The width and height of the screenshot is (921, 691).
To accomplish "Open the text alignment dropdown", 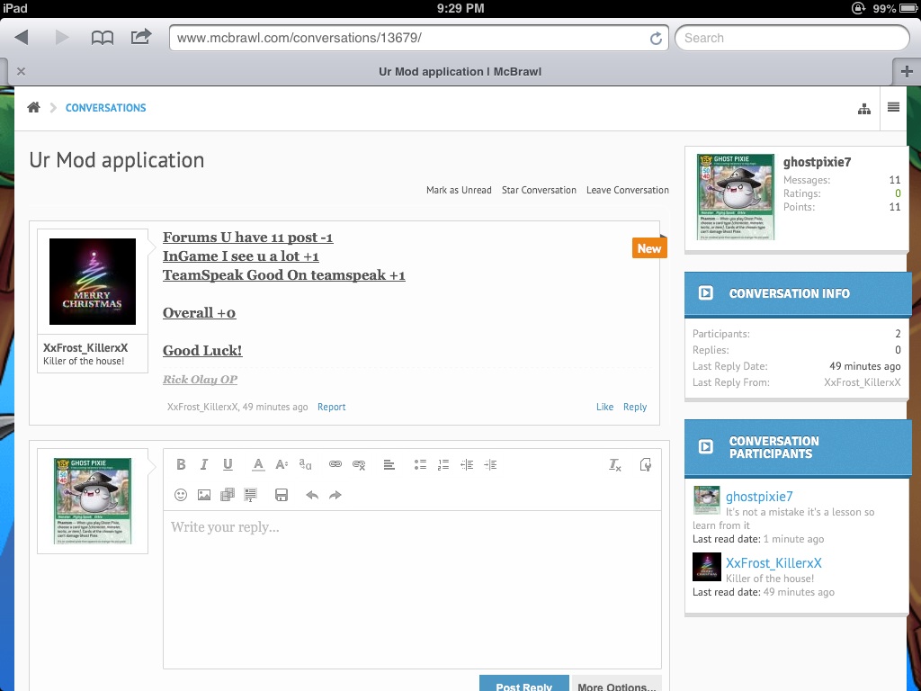I will point(389,464).
